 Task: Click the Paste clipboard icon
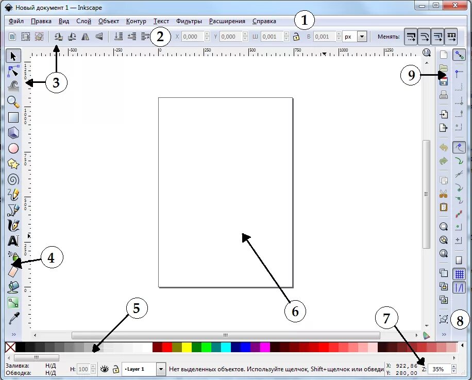coord(444,208)
